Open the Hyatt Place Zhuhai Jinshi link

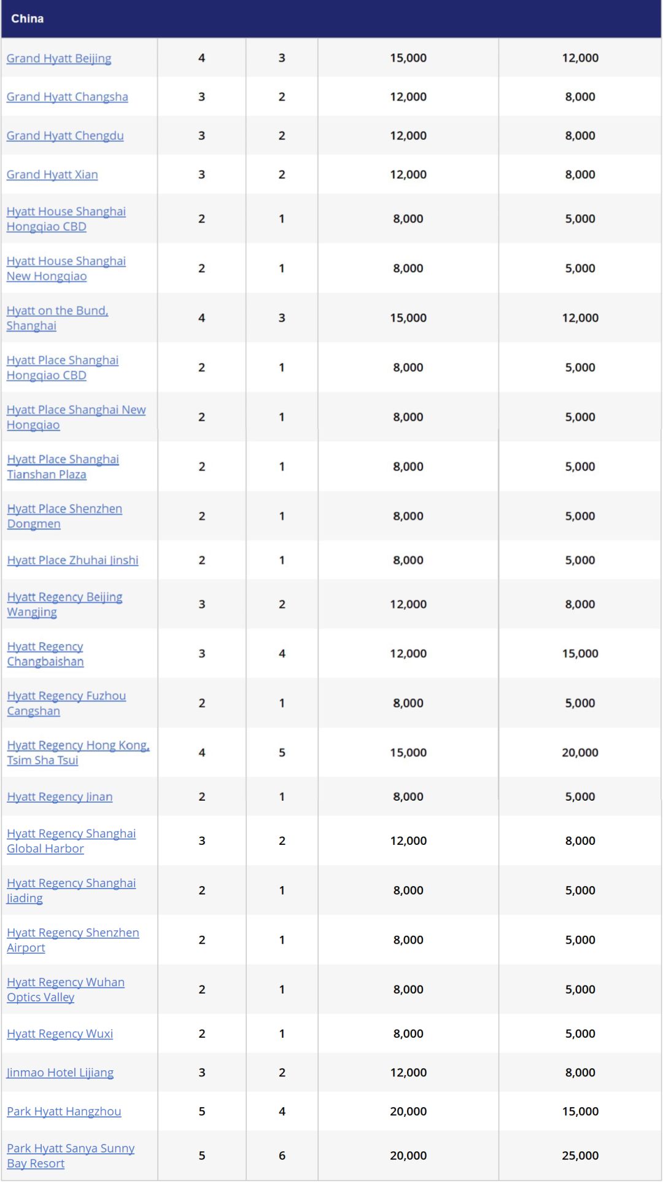tap(72, 560)
